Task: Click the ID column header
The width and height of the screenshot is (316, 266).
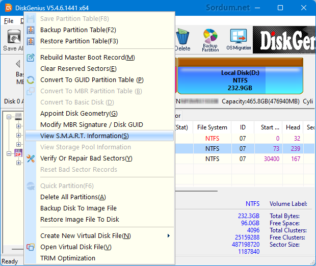Action: (x=243, y=127)
